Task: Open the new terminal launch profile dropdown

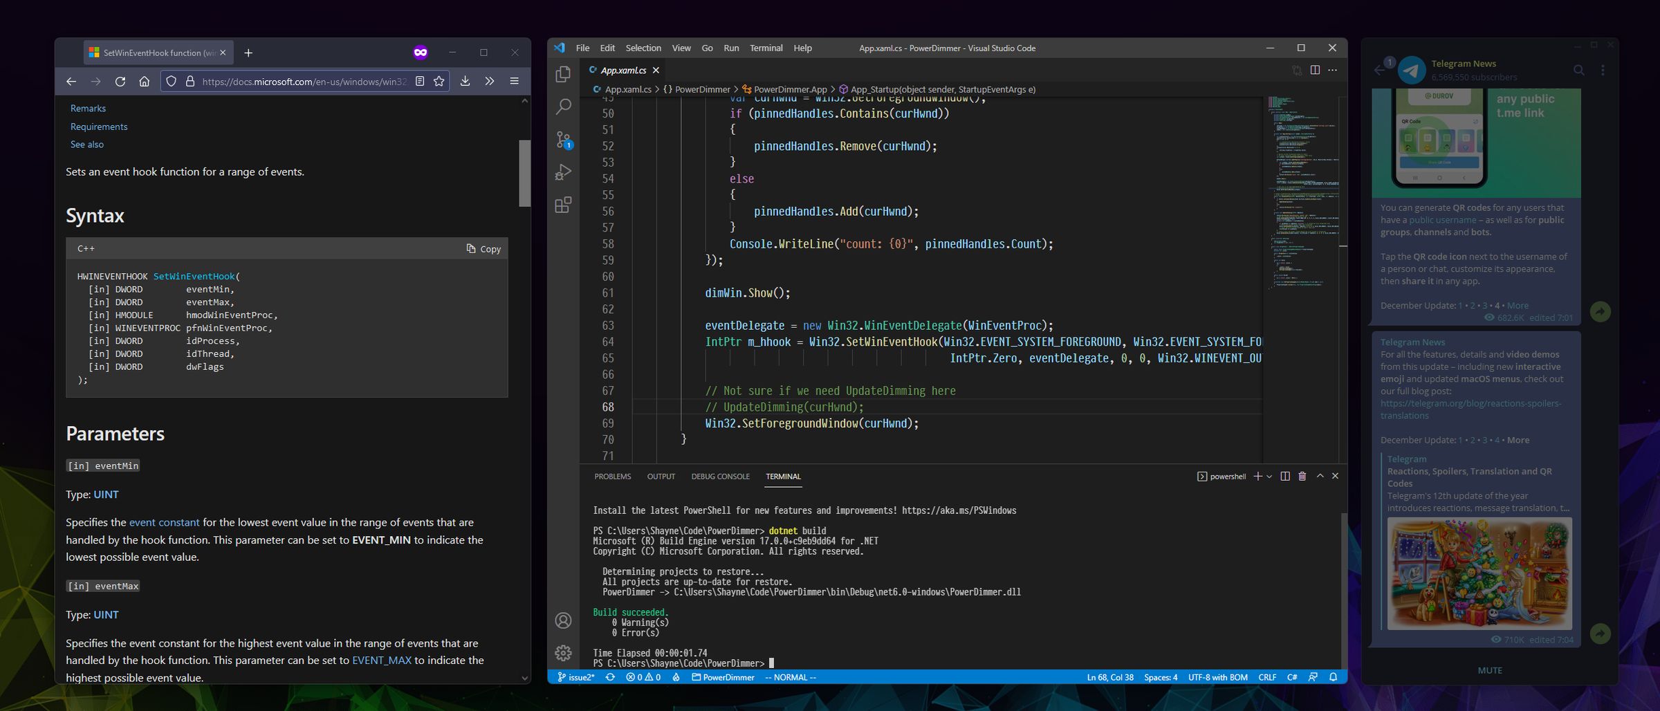Action: (x=1269, y=477)
